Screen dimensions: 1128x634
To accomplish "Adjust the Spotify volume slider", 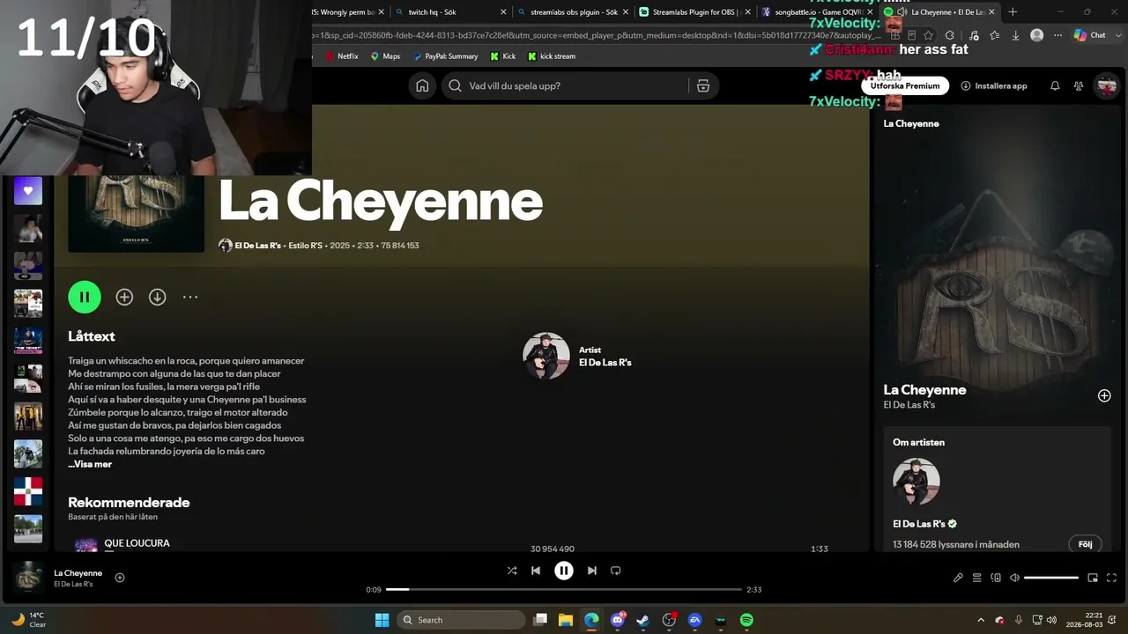I will pos(1051,578).
